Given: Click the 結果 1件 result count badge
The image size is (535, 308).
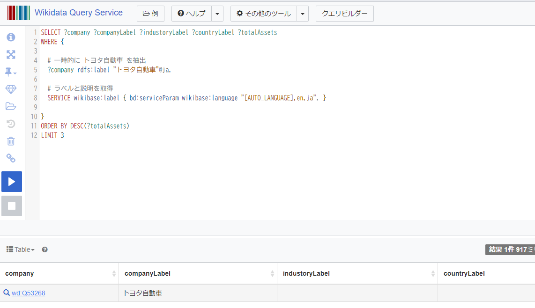Looking at the screenshot, I should (x=511, y=249).
